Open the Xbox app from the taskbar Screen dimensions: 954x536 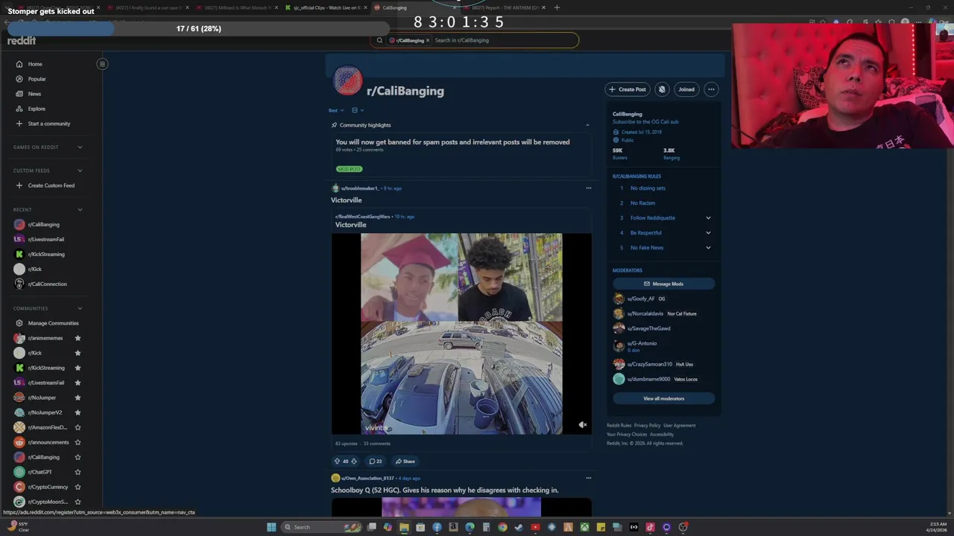coord(584,527)
